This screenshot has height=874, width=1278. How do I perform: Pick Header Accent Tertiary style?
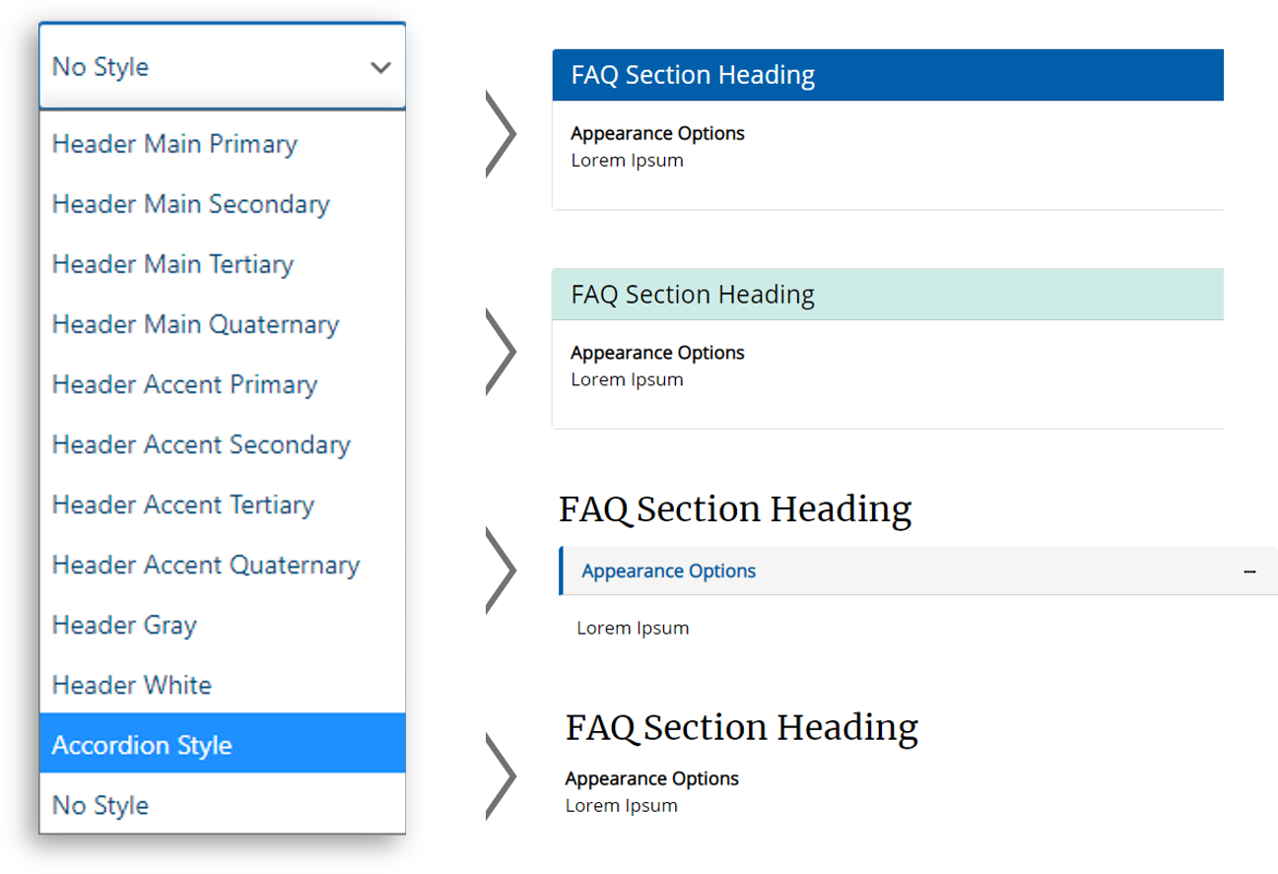point(183,504)
